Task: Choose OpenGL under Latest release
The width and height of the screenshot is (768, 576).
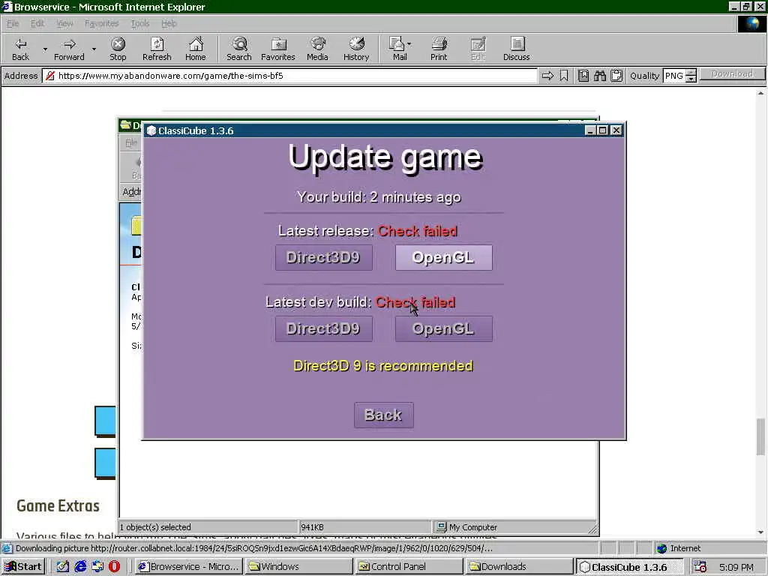Action: pyautogui.click(x=444, y=258)
